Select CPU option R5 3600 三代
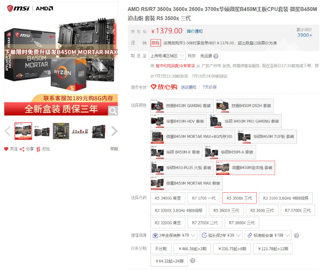The image size is (329, 270). pos(262,210)
